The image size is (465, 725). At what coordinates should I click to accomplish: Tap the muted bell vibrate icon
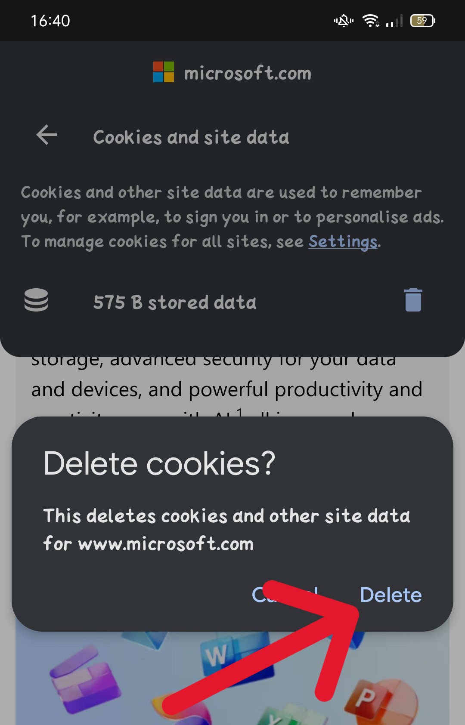click(344, 21)
